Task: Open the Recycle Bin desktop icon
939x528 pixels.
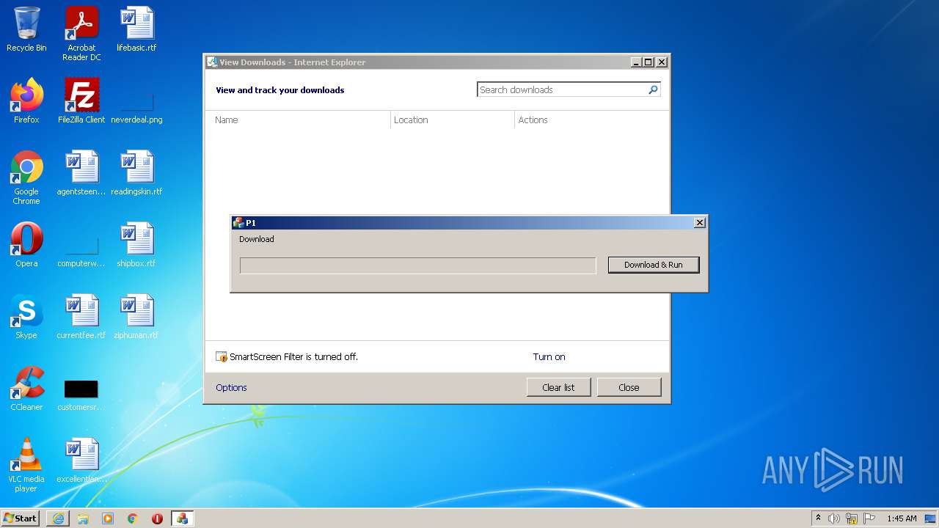Action: (x=26, y=29)
